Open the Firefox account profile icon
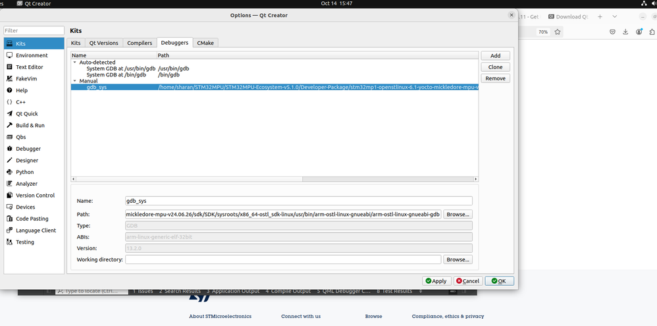Viewport: 657px width, 326px height. tap(639, 32)
